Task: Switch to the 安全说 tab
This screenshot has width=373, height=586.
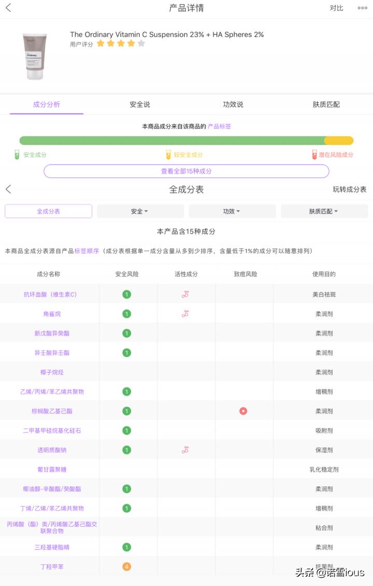Action: pyautogui.click(x=140, y=105)
